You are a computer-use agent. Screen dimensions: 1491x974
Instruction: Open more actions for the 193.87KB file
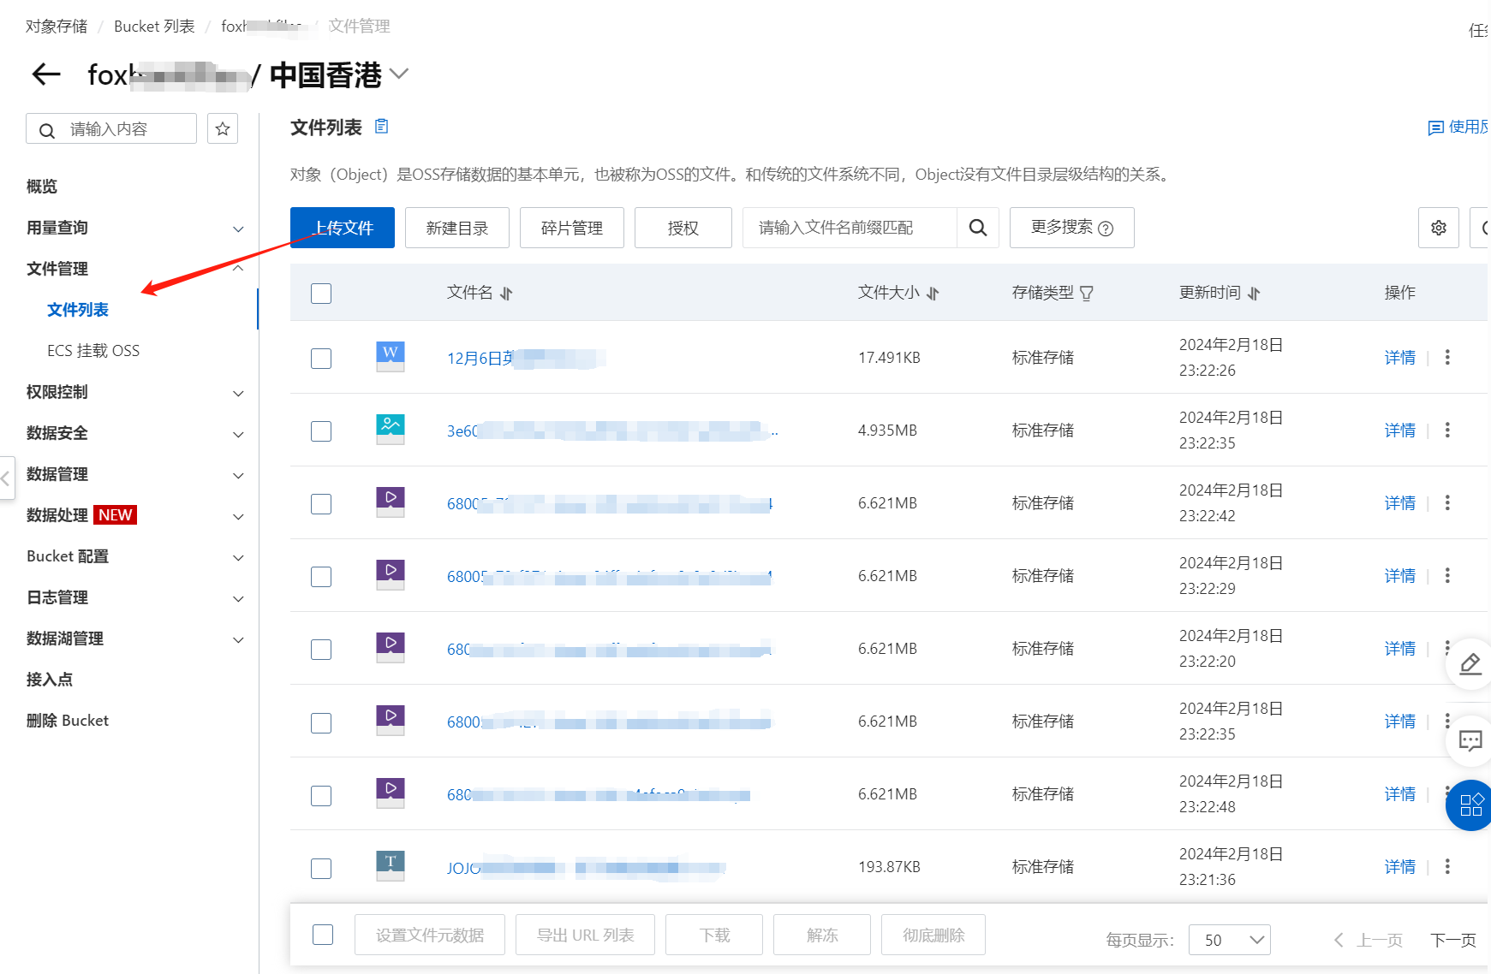[1447, 866]
